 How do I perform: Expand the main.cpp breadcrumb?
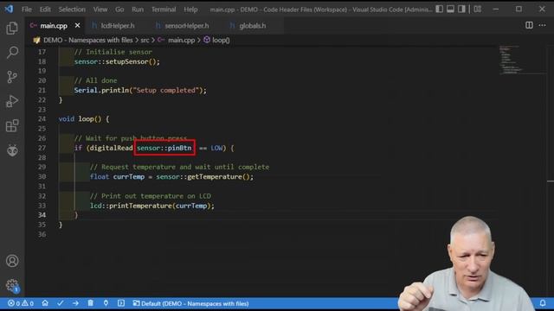coord(181,41)
